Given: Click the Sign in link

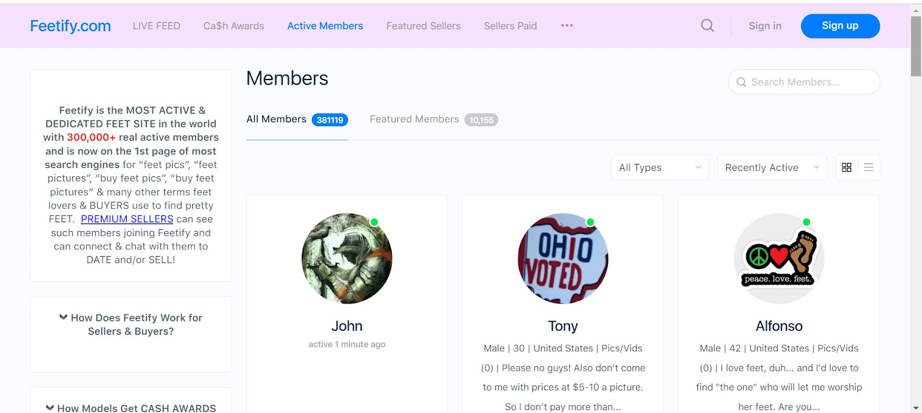Looking at the screenshot, I should pos(765,26).
